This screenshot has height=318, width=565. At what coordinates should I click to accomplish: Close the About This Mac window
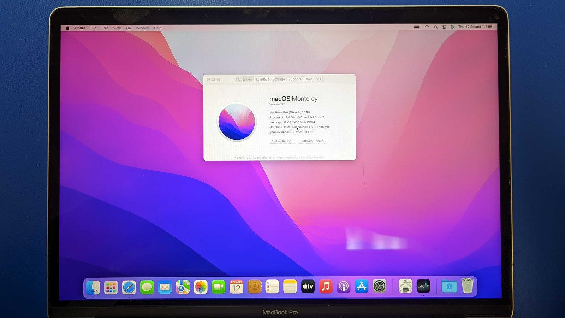point(208,79)
